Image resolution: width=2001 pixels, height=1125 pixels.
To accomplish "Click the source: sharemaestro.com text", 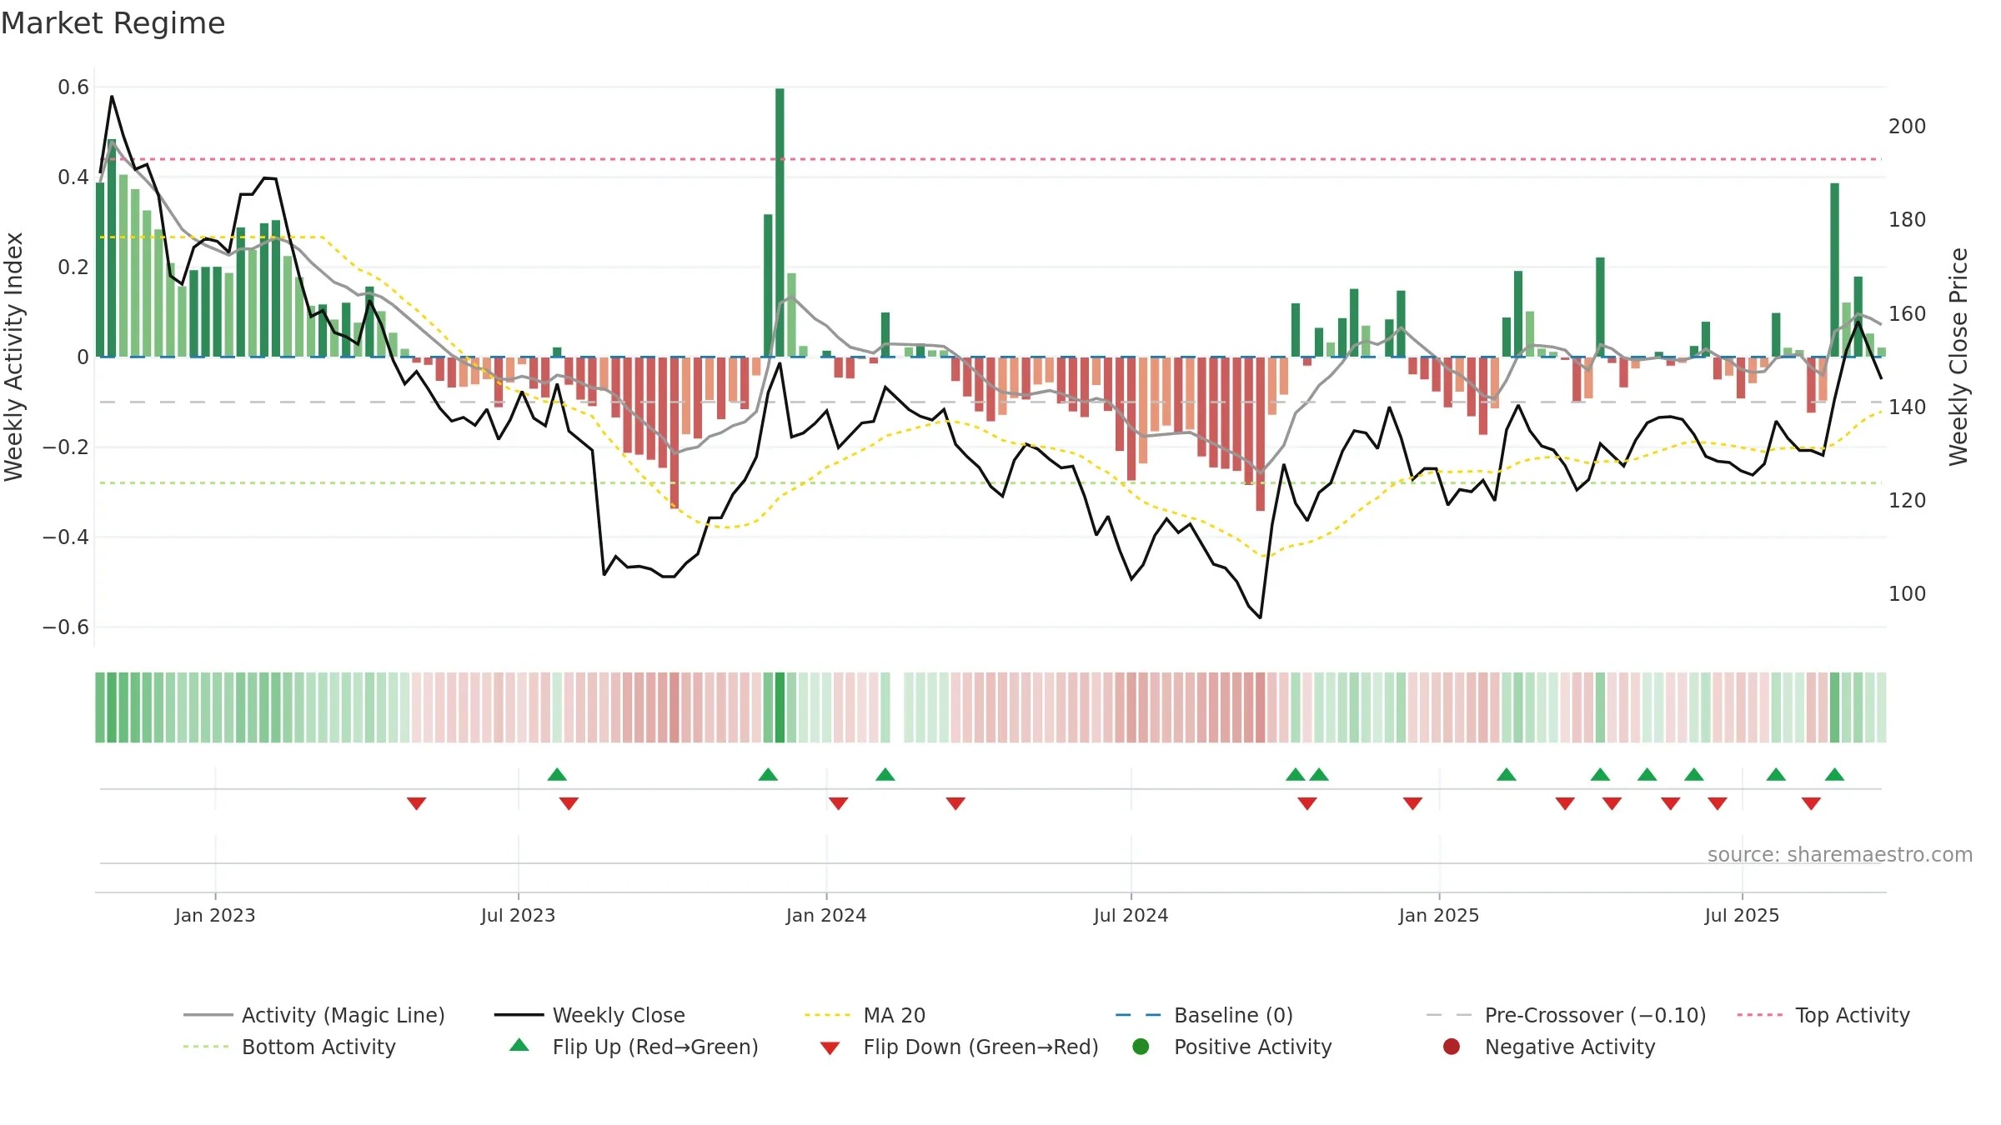I will pyautogui.click(x=1840, y=854).
